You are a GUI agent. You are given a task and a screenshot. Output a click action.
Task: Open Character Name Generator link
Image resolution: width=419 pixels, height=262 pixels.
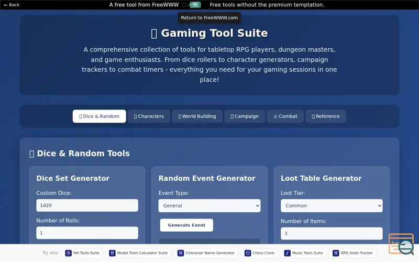coord(206,253)
